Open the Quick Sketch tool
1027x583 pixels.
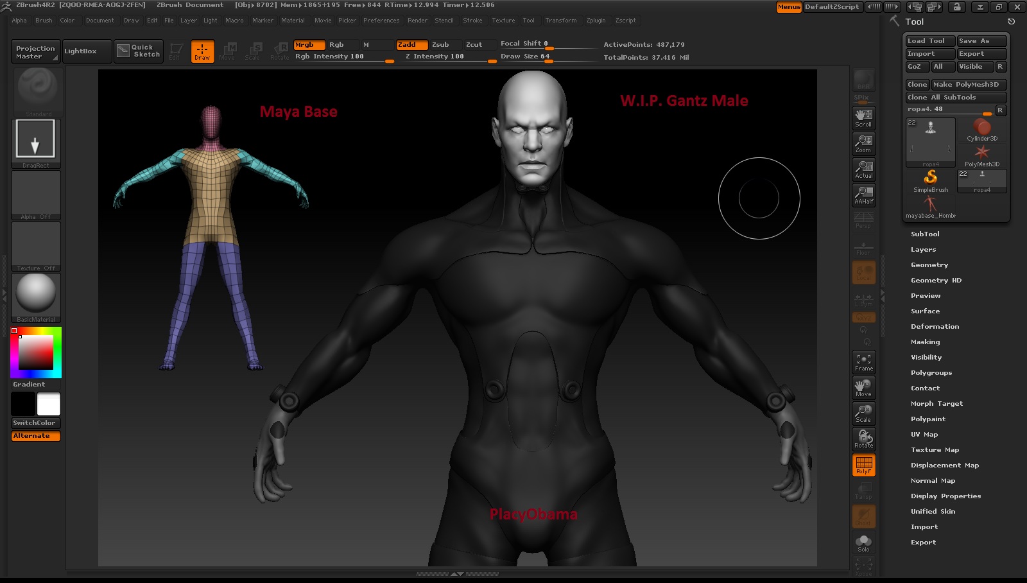tap(139, 51)
